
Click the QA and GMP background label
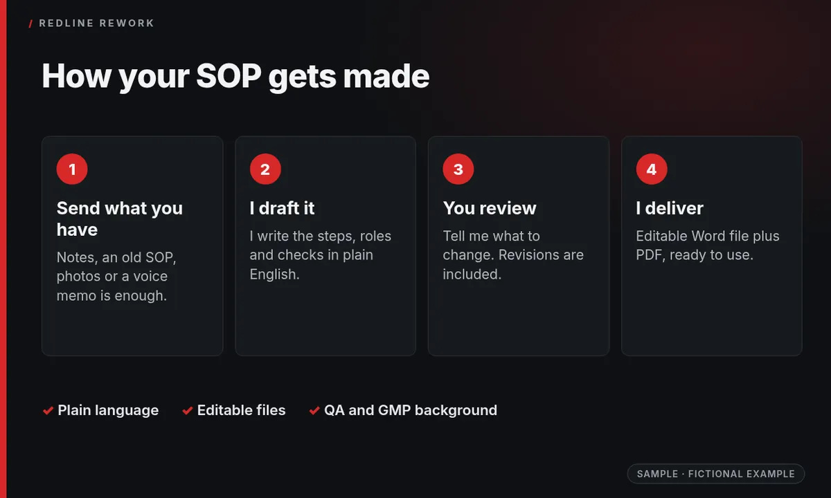pos(411,410)
